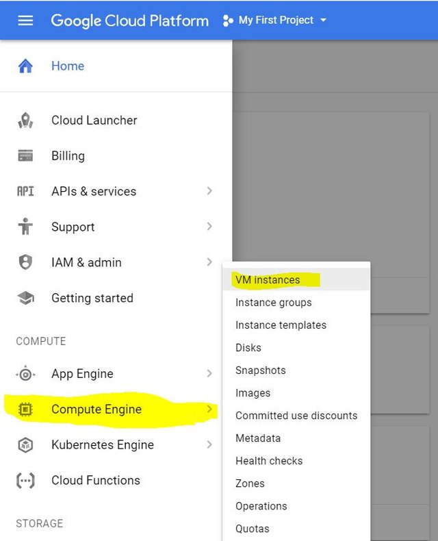The width and height of the screenshot is (438, 541).
Task: Expand the Kubernetes Engine submenu chevron
Action: point(209,445)
